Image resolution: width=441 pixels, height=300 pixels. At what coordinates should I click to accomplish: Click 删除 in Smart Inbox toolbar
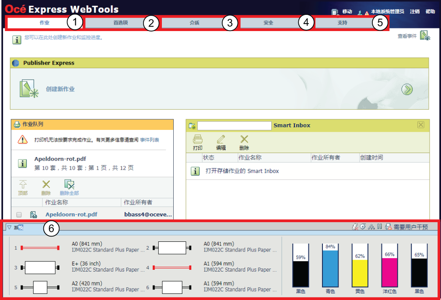point(244,143)
